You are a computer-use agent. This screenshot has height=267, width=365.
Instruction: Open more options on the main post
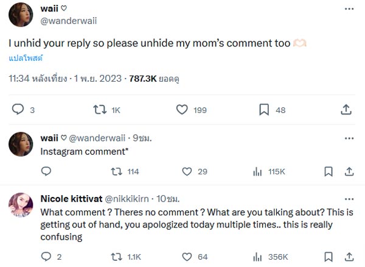coord(349,9)
